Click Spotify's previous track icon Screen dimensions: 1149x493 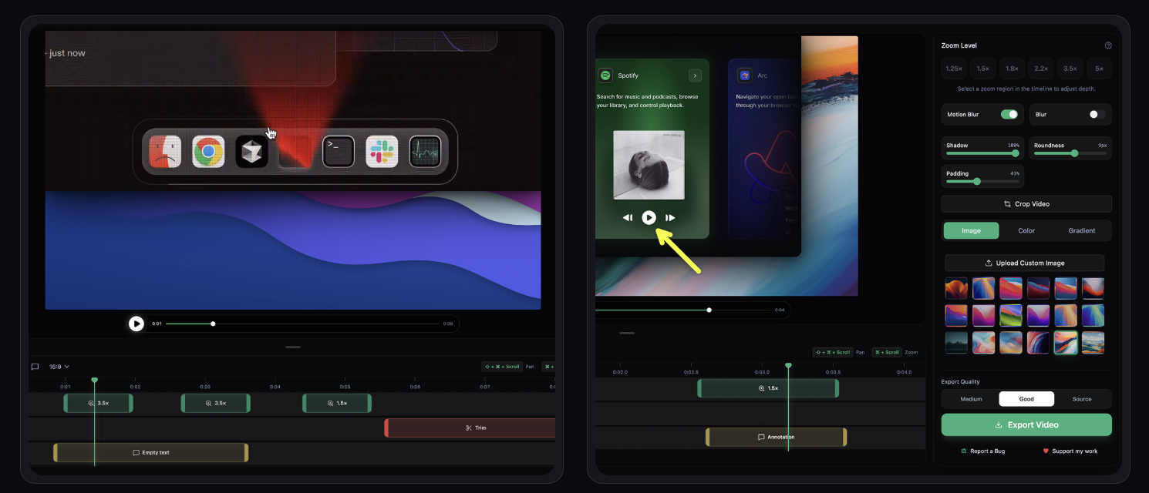coord(628,218)
